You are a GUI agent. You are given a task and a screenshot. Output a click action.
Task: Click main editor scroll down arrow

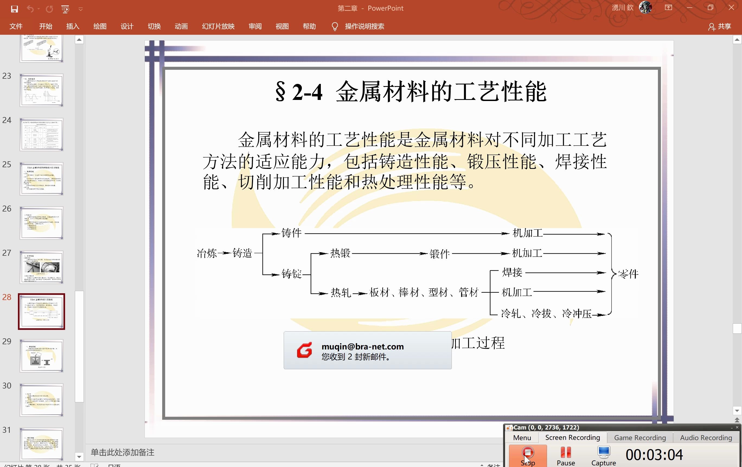[x=737, y=411]
